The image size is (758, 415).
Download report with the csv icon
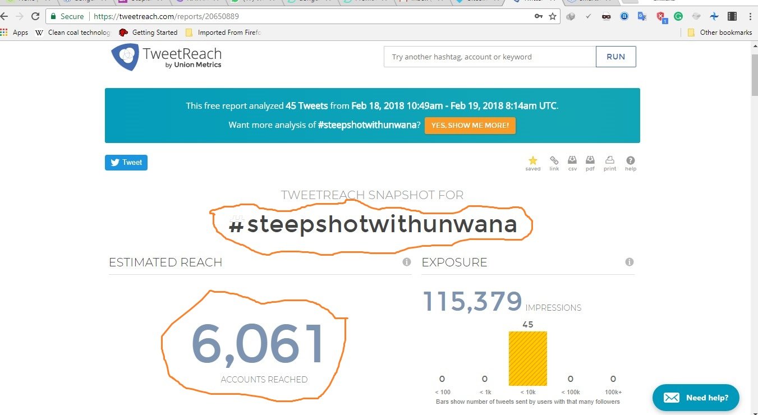coord(572,160)
